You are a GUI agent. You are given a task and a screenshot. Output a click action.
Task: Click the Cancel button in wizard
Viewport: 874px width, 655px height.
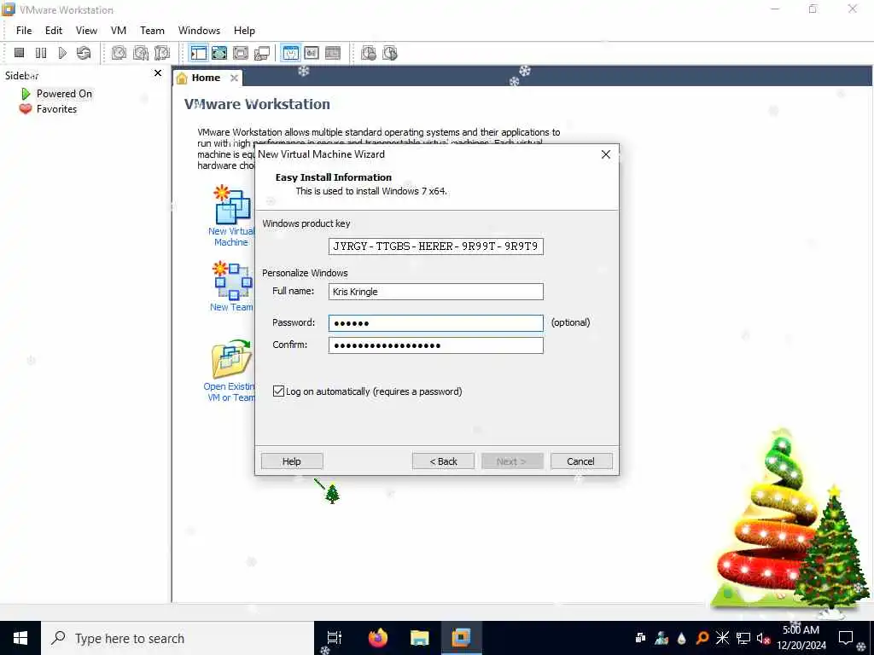(580, 461)
